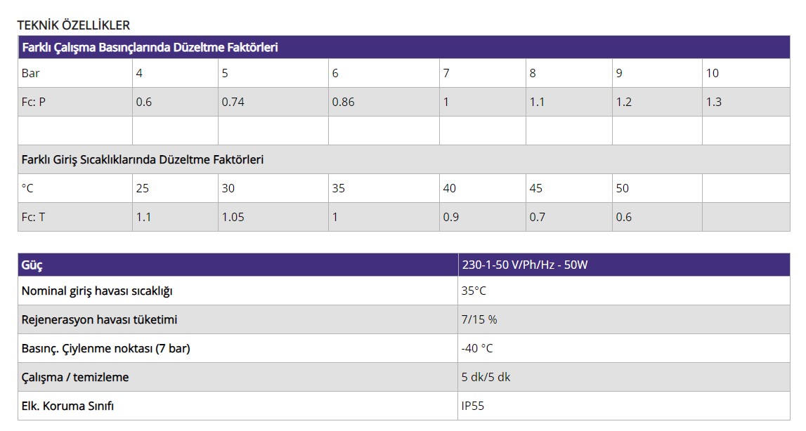This screenshot has height=431, width=806.
Task: Click the 0.9 temperature factor value
Action: [x=451, y=217]
